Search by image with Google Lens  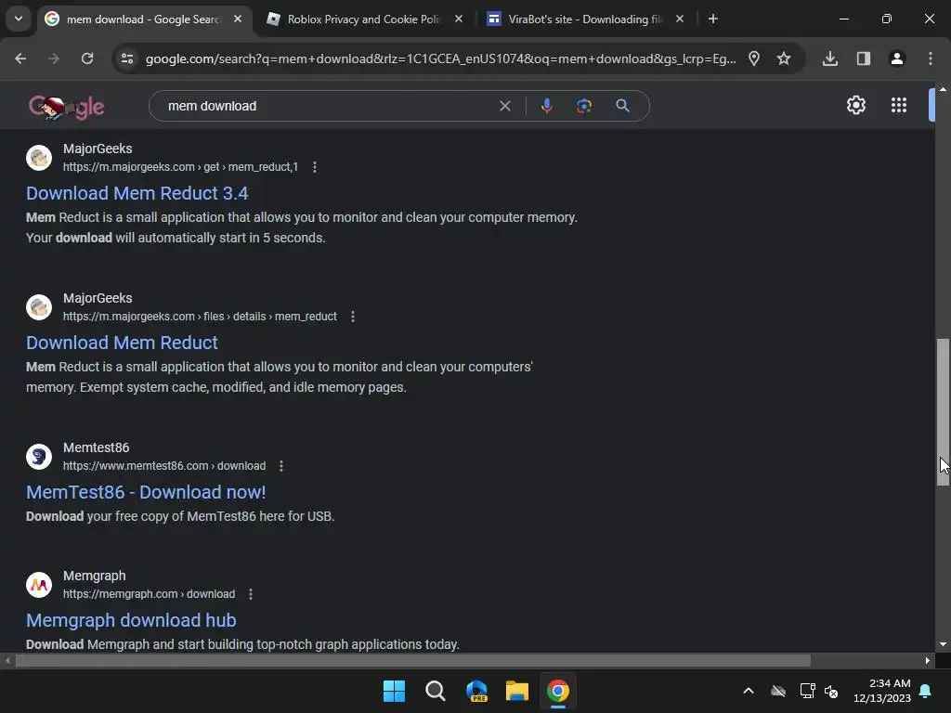pos(583,106)
